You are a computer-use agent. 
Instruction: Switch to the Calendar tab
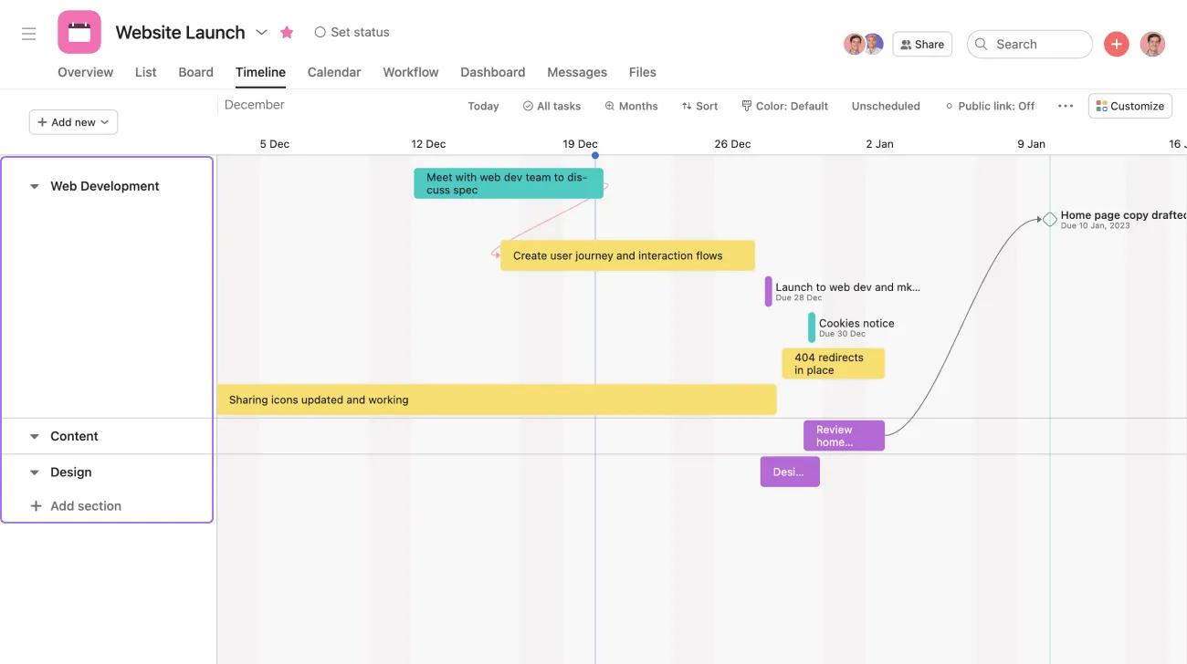pos(334,72)
